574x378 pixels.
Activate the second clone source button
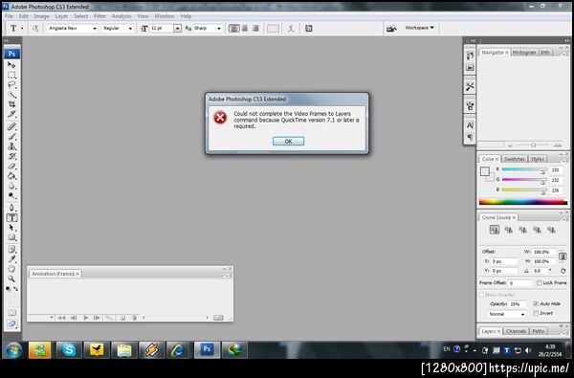click(509, 230)
